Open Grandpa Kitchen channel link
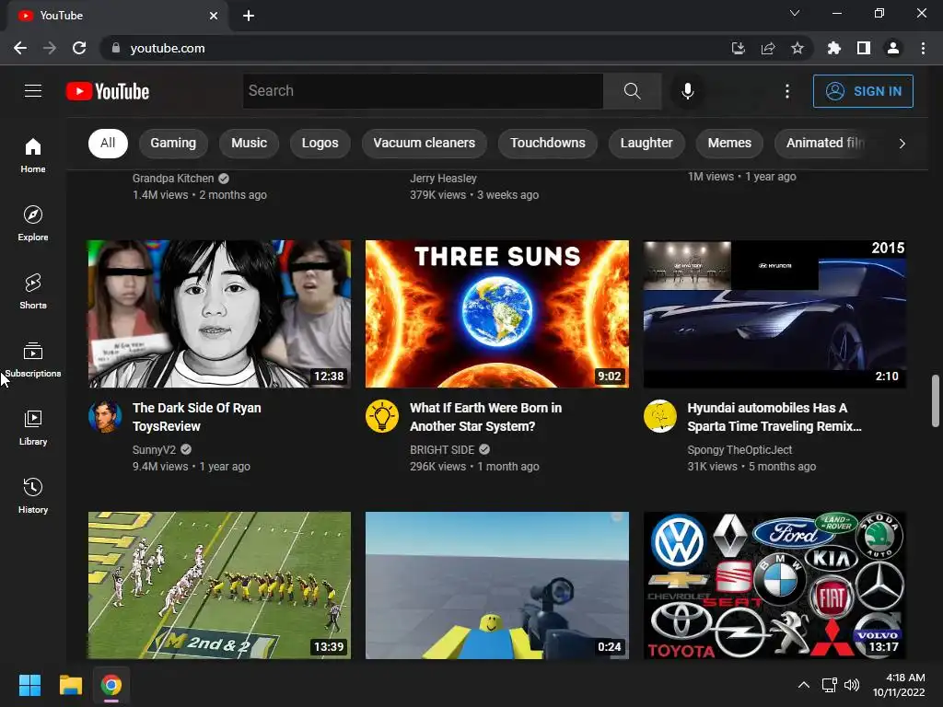 pyautogui.click(x=173, y=178)
